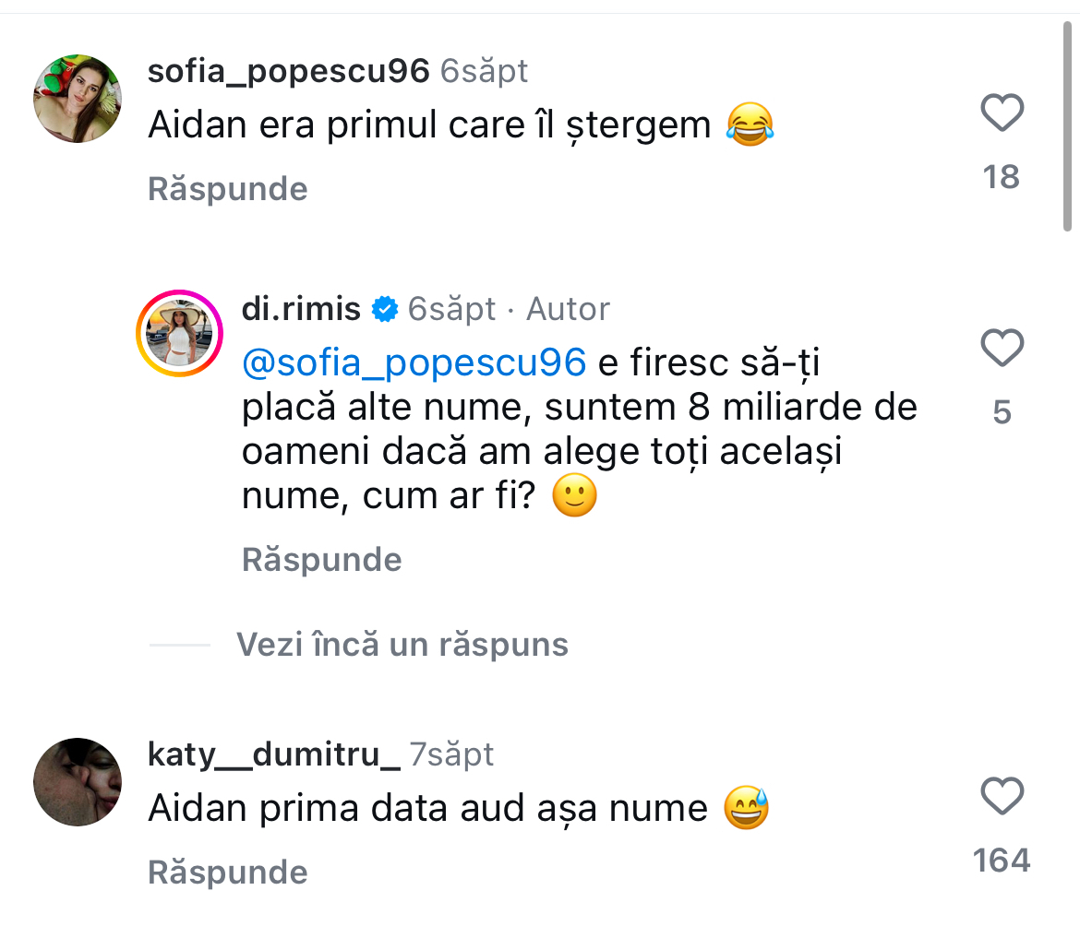The height and width of the screenshot is (926, 1080).
Task: Expand 'Vezi încă un răspuns' replies
Action: point(402,644)
